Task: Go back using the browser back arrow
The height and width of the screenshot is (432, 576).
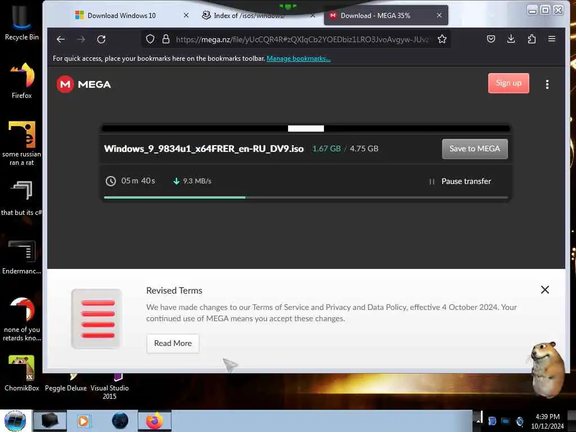Action: click(x=61, y=39)
